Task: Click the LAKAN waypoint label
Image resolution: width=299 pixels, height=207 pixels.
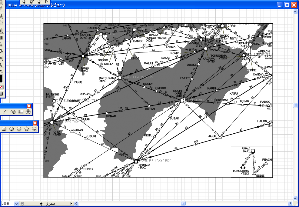Action: coord(66,38)
